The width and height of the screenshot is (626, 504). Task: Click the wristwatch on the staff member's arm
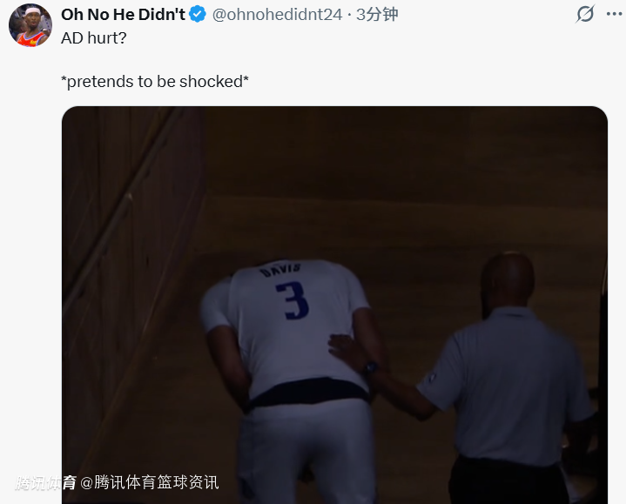coord(371,367)
